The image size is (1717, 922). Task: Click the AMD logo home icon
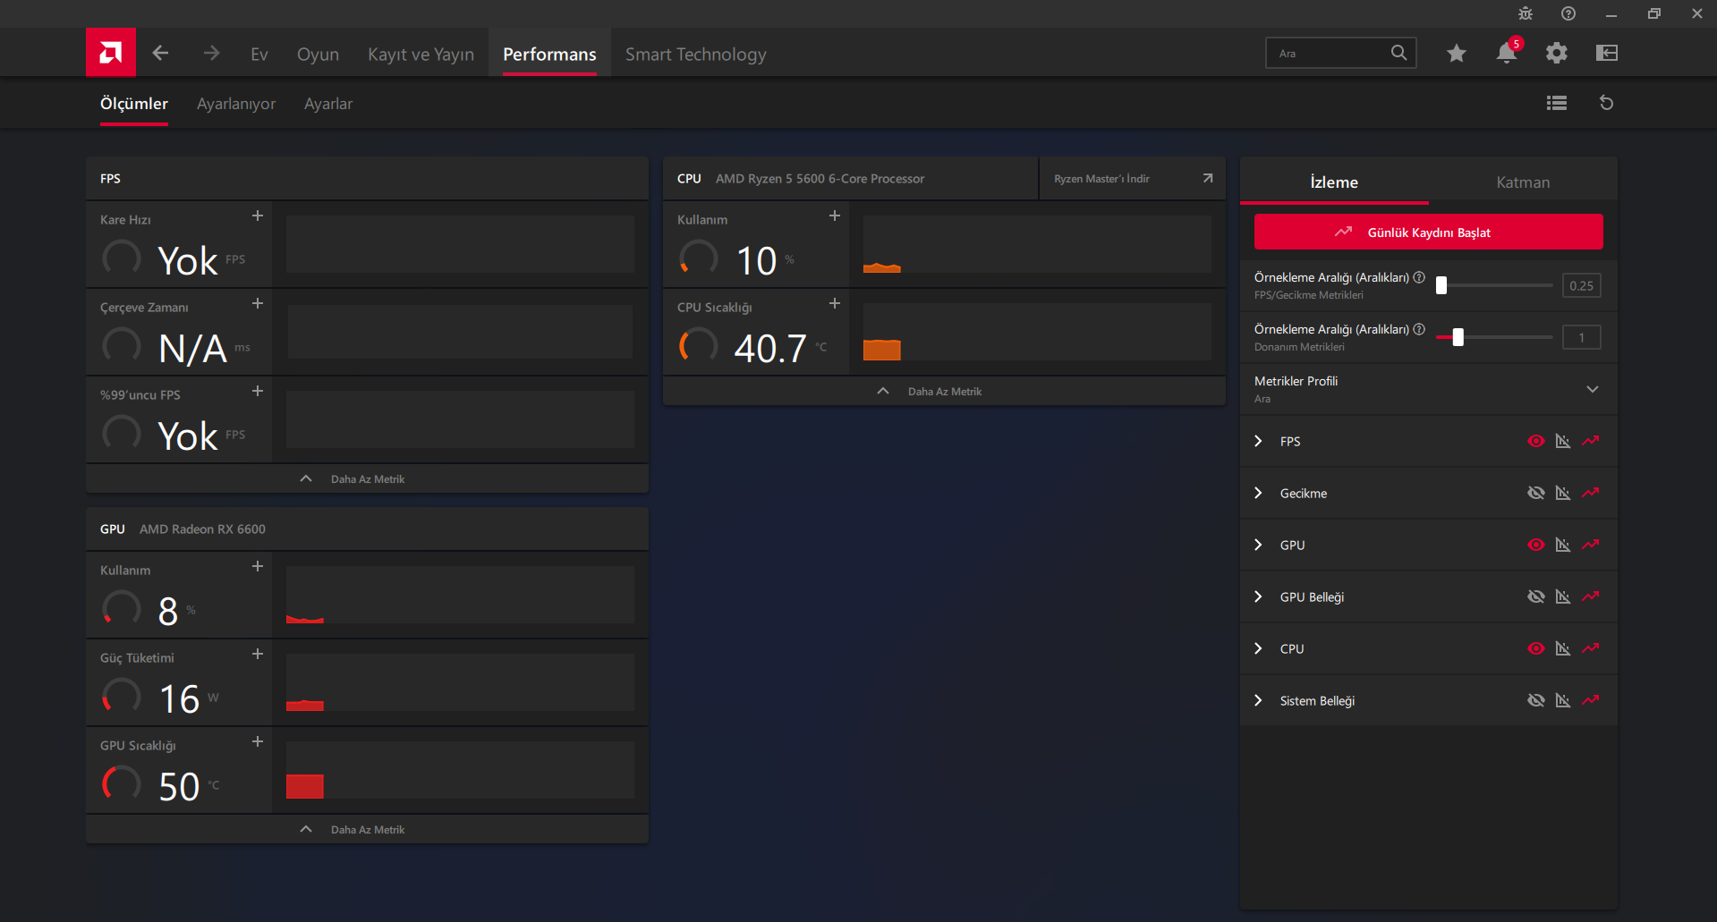(x=111, y=53)
